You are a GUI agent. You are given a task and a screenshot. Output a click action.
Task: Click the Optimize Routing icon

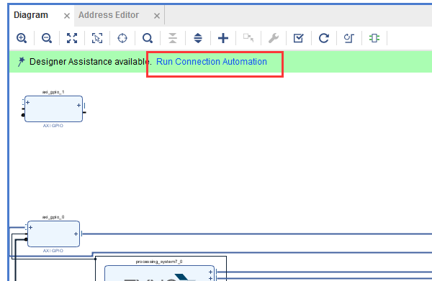tap(348, 38)
